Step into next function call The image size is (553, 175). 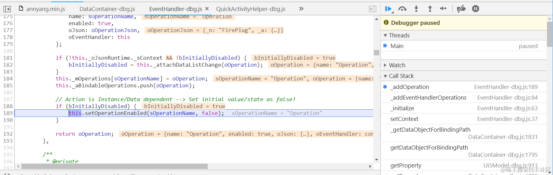point(416,9)
